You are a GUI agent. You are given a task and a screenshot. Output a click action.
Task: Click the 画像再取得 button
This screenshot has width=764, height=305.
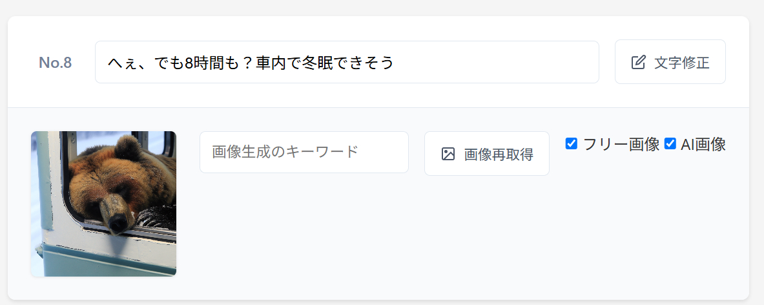pyautogui.click(x=487, y=154)
